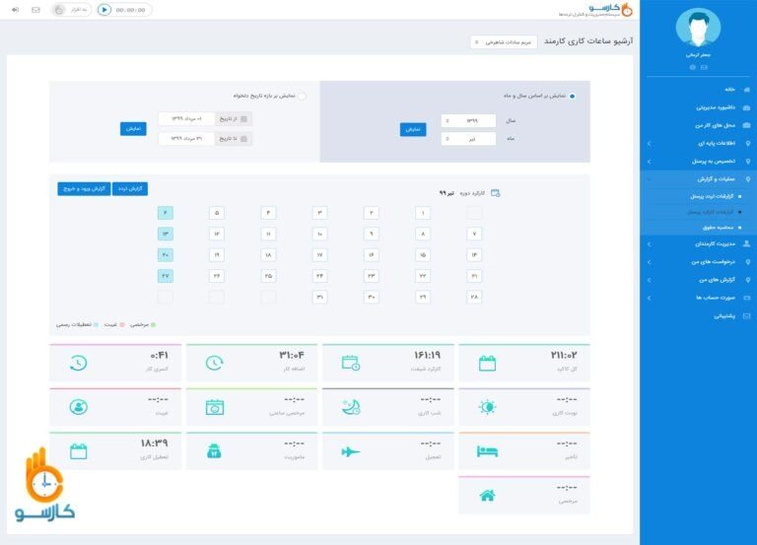The width and height of the screenshot is (757, 545).
Task: Click the backpack icon on ماموریت card
Action: [214, 451]
